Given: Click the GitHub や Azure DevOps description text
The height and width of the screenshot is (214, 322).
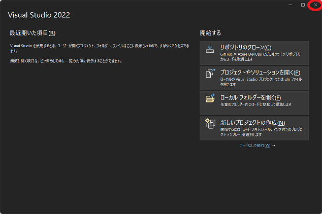Looking at the screenshot, I should point(261,57).
